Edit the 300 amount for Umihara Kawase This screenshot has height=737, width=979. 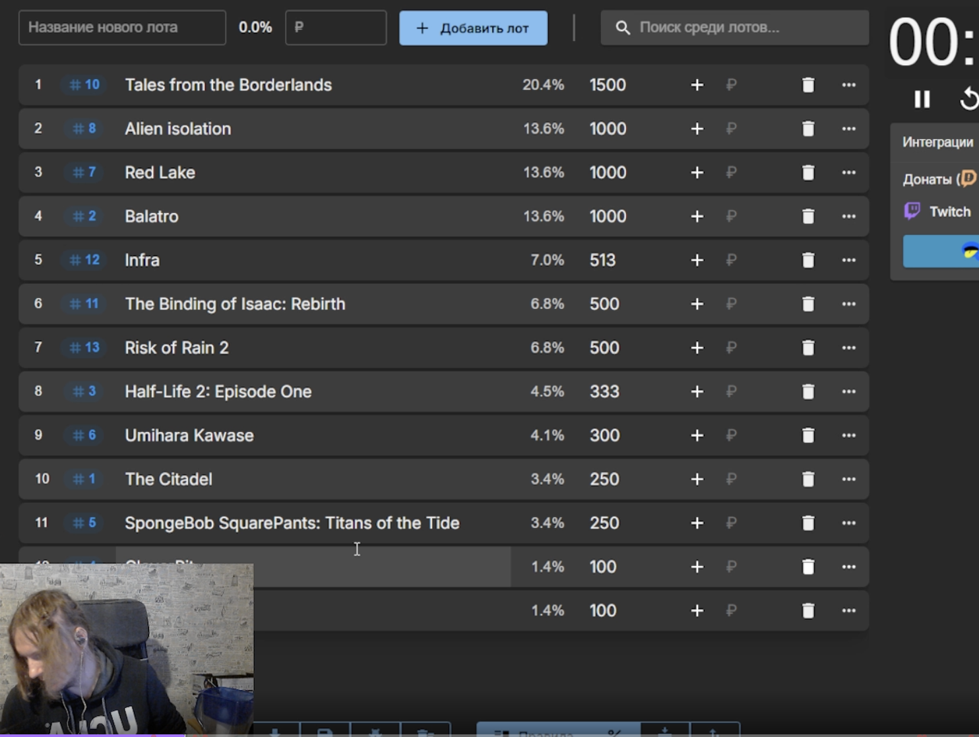click(604, 435)
